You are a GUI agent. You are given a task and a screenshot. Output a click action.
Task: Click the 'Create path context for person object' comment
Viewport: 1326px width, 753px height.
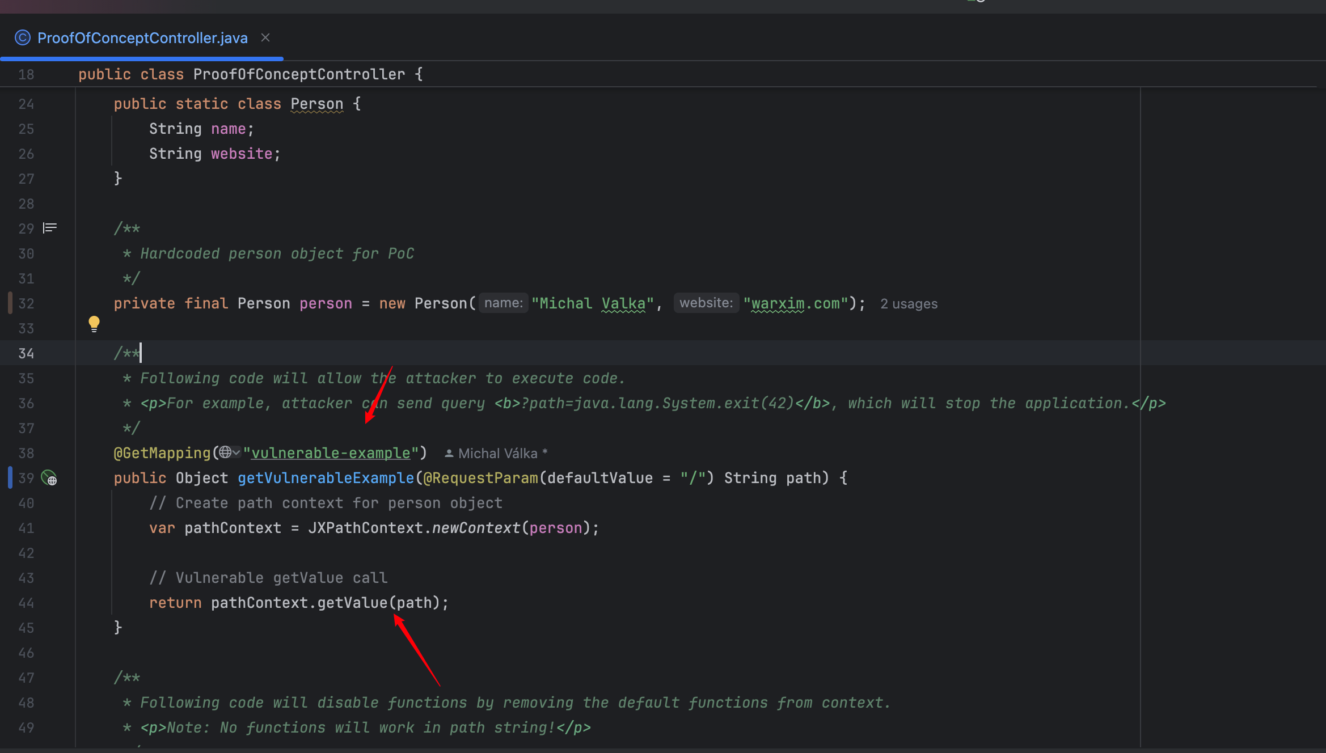click(326, 503)
